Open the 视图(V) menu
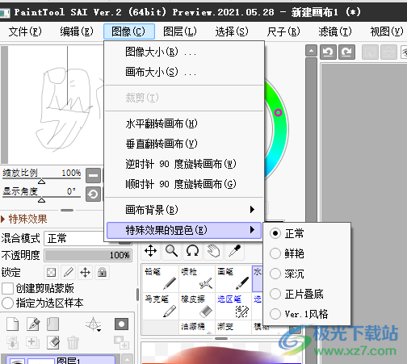This screenshot has width=407, height=364. pos(387,31)
